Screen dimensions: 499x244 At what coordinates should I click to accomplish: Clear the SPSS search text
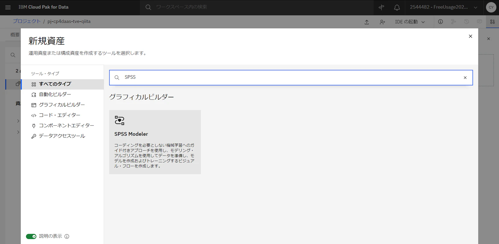[465, 78]
